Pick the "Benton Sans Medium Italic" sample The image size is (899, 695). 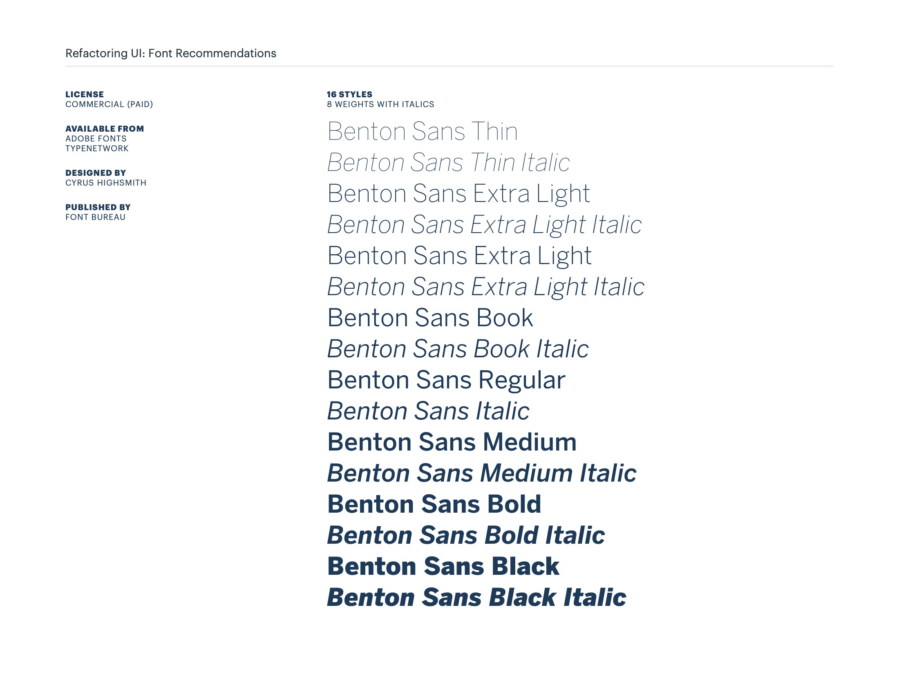tap(482, 473)
